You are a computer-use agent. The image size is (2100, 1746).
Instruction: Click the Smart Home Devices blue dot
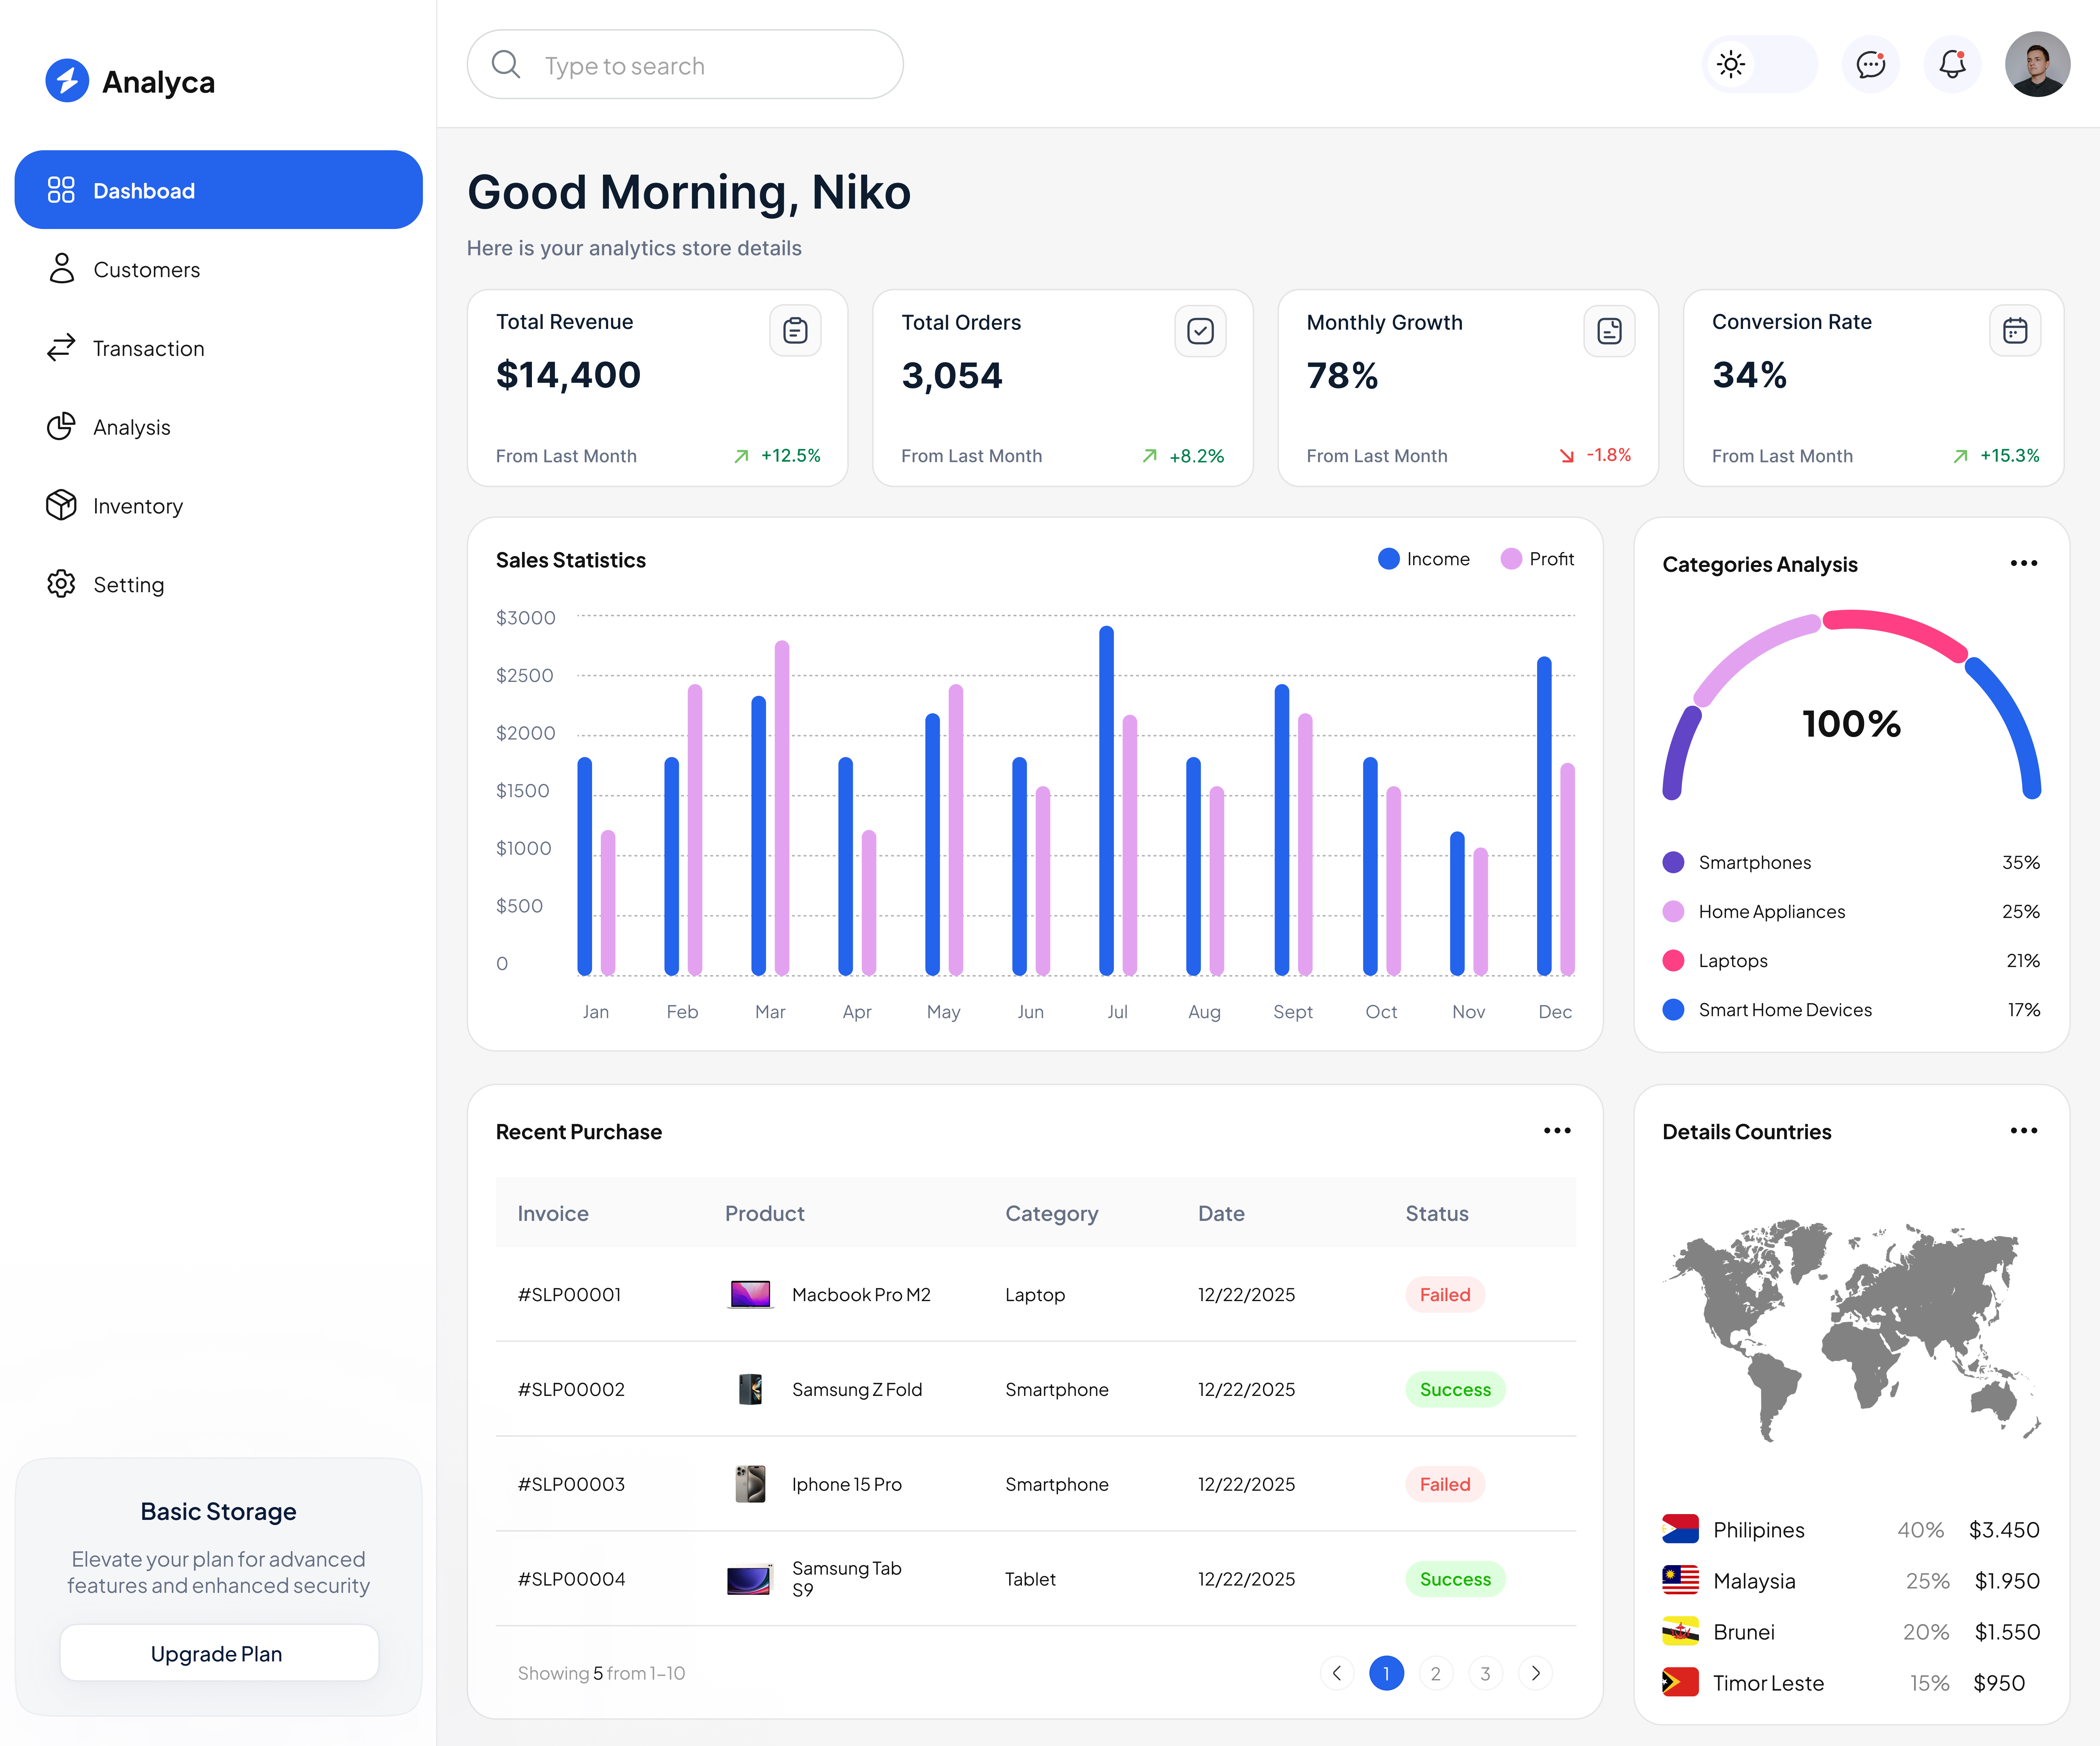pyautogui.click(x=1673, y=1009)
